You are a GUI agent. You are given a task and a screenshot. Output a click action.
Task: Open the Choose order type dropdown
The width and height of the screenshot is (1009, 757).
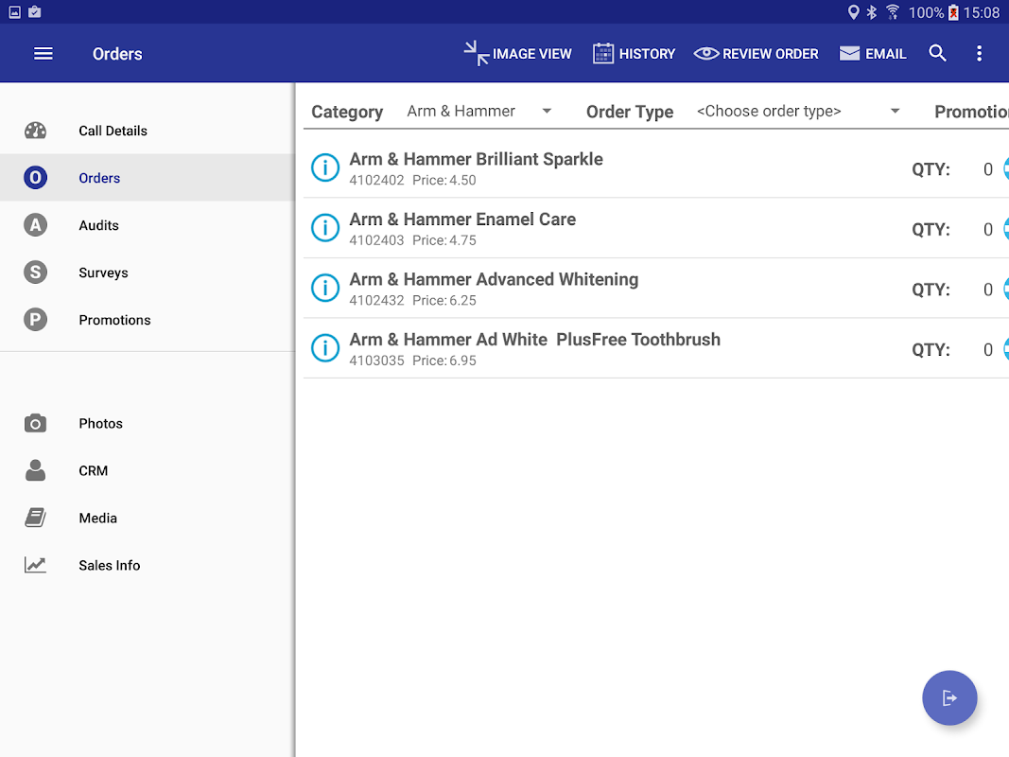pos(798,112)
